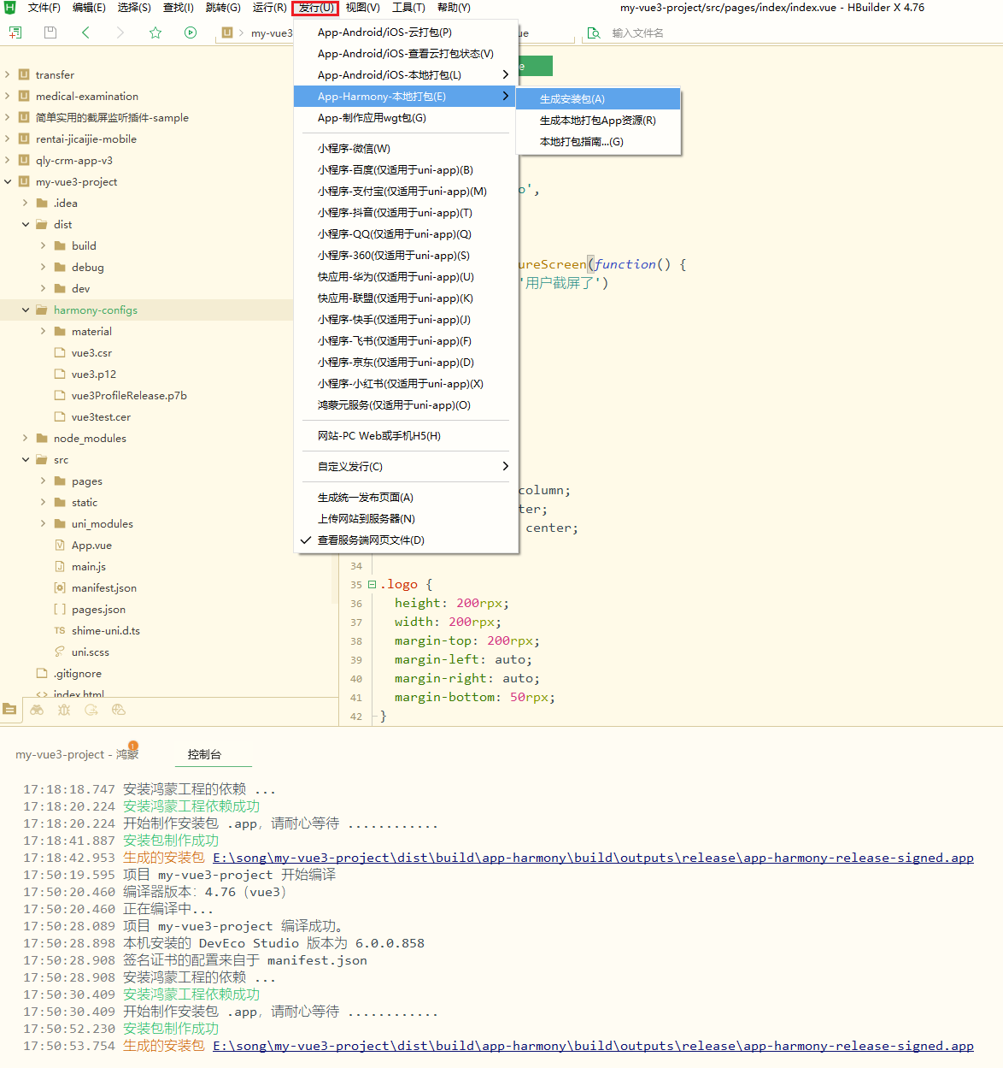The height and width of the screenshot is (1068, 1003).
Task: Expand the node_modules folder
Action: pos(26,438)
